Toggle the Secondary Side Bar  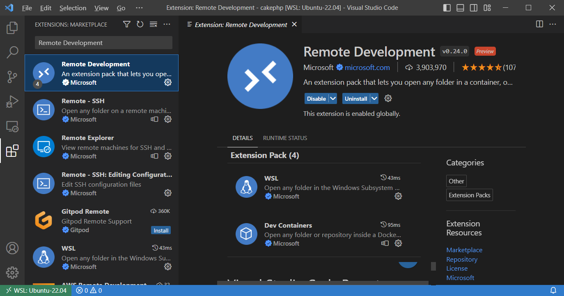pyautogui.click(x=473, y=7)
